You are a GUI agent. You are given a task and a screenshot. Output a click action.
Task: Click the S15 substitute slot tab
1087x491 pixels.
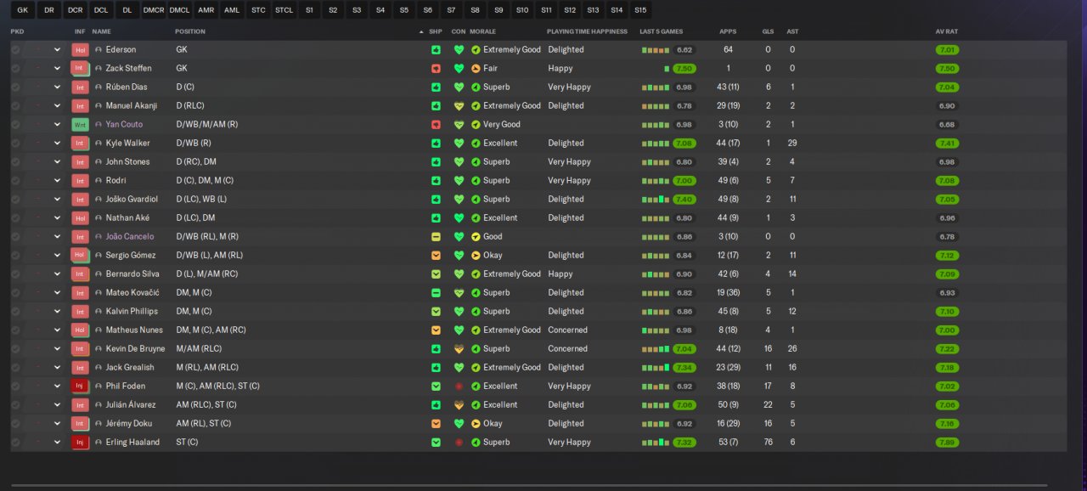click(x=639, y=10)
